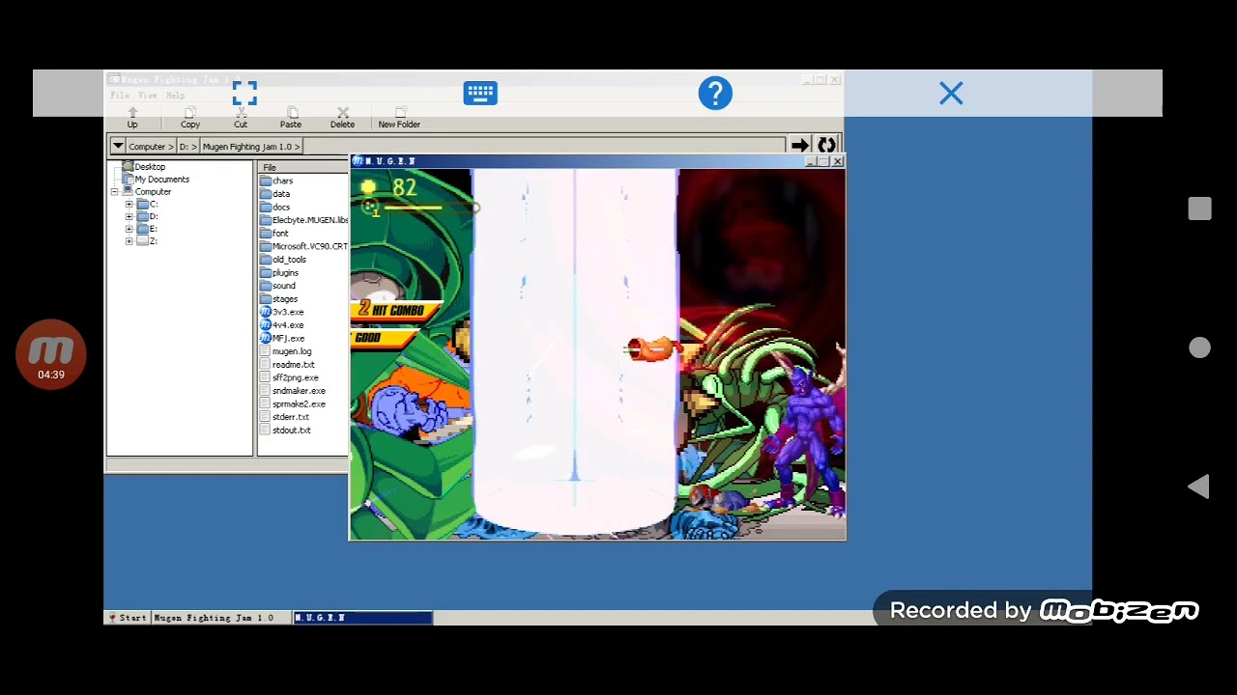The width and height of the screenshot is (1237, 695).
Task: Create a folder with New Folder
Action: coord(399,118)
